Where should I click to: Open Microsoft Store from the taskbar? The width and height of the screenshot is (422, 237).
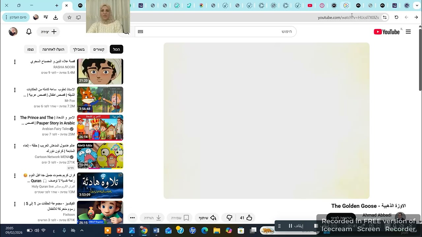(x=241, y=230)
